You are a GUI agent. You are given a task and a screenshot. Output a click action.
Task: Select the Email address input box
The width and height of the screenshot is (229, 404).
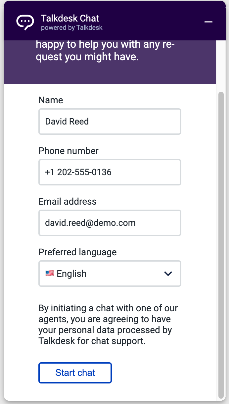110,223
